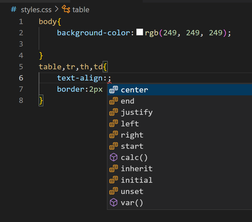Open styles.css in the breadcrumb
Image resolution: width=252 pixels, height=222 pixels.
point(34,10)
